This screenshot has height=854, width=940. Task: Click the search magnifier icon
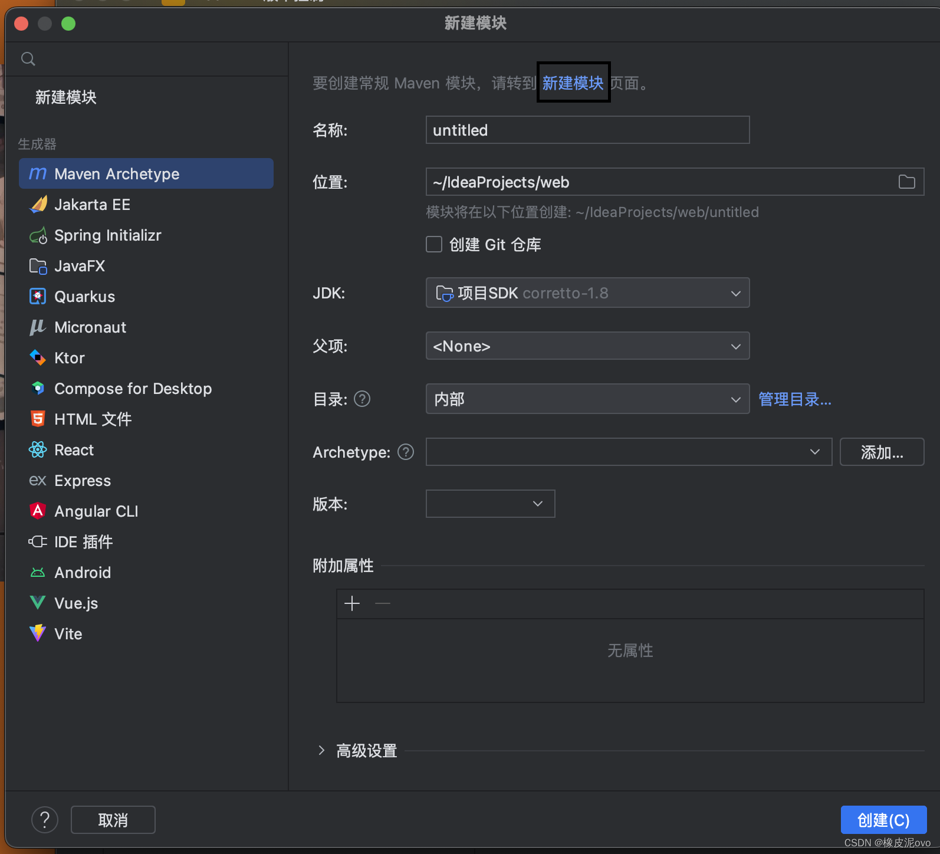pyautogui.click(x=28, y=58)
